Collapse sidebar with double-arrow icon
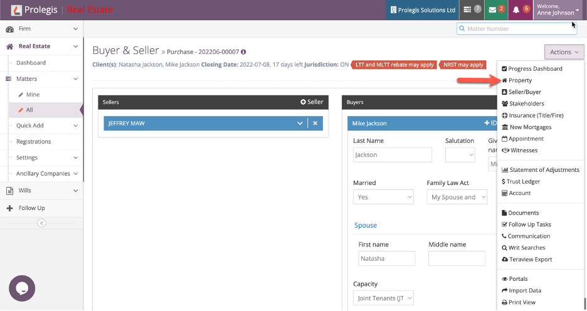 (41, 223)
